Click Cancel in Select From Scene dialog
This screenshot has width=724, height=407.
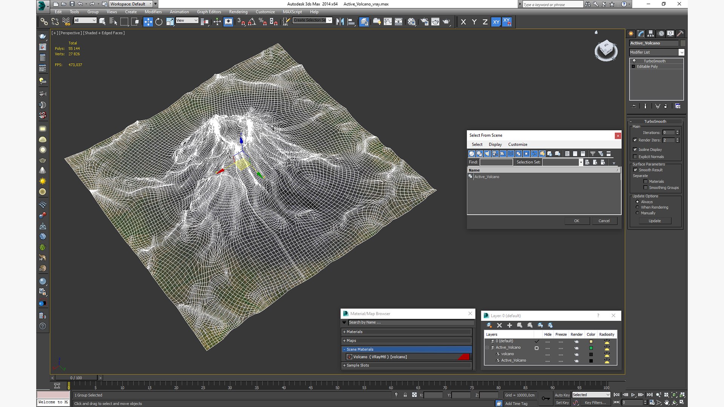(x=604, y=221)
